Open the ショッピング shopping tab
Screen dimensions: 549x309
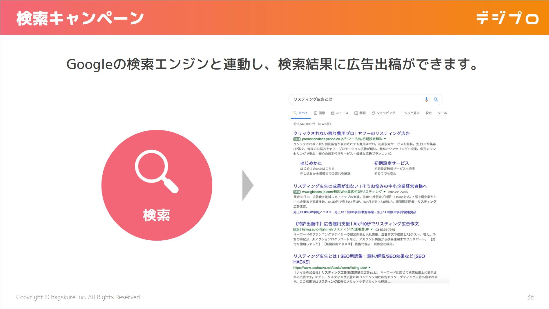(x=383, y=113)
